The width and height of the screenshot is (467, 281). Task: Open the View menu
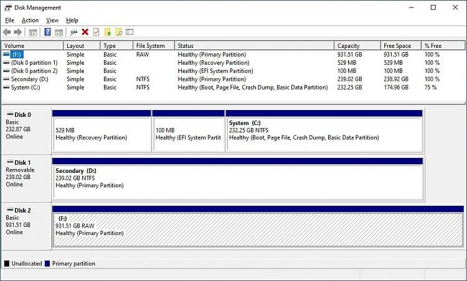[x=52, y=21]
